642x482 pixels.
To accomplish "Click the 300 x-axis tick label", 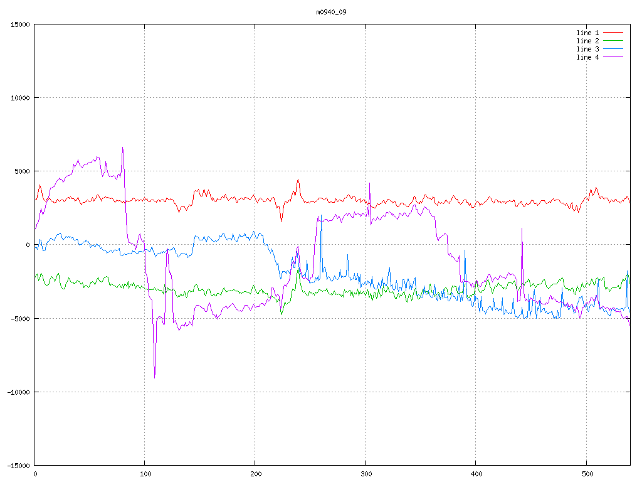I will (366, 474).
